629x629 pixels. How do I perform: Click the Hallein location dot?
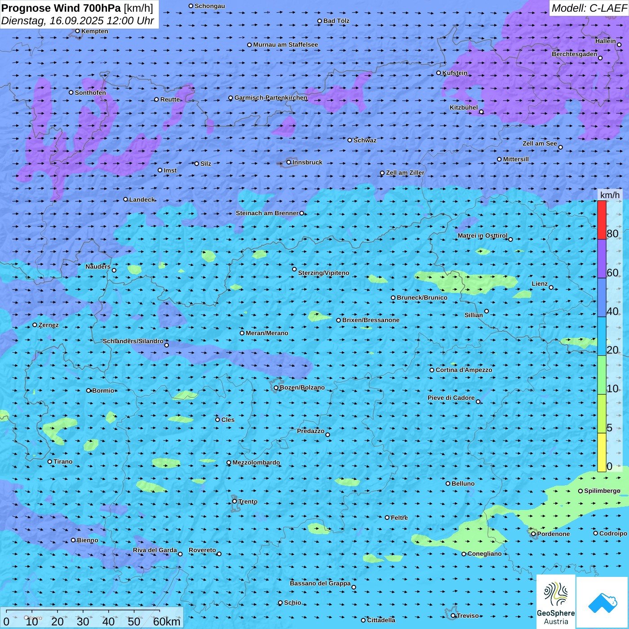point(619,44)
